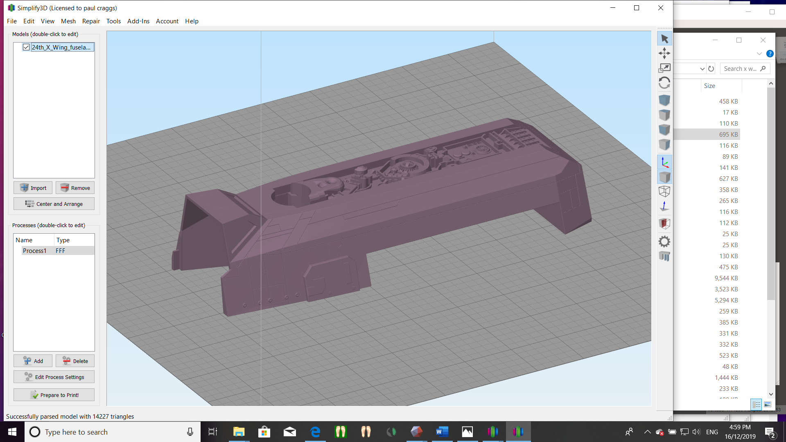Click Edit Process Settings button
This screenshot has height=442, width=786.
point(54,377)
